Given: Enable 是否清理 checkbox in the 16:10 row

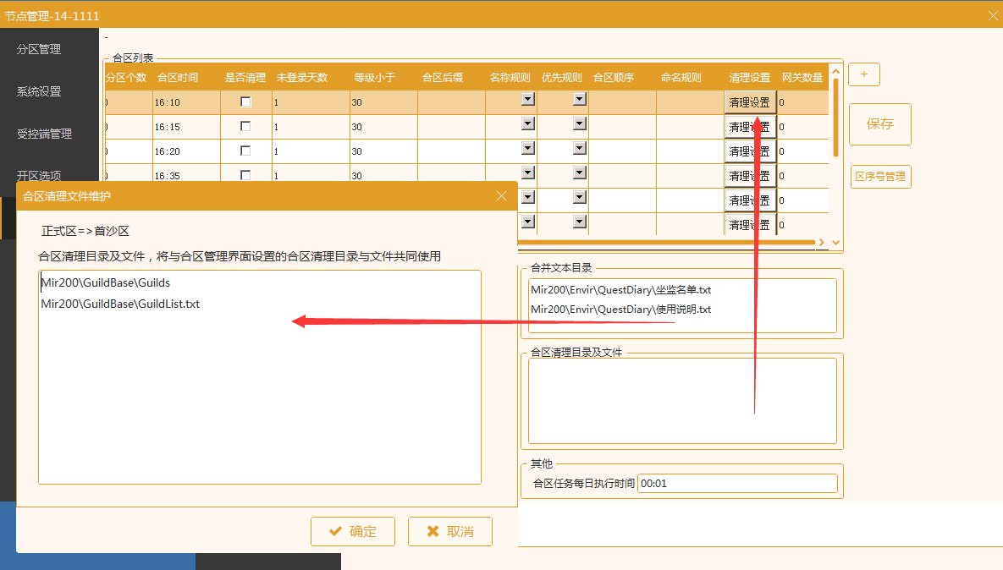Looking at the screenshot, I should [x=246, y=101].
